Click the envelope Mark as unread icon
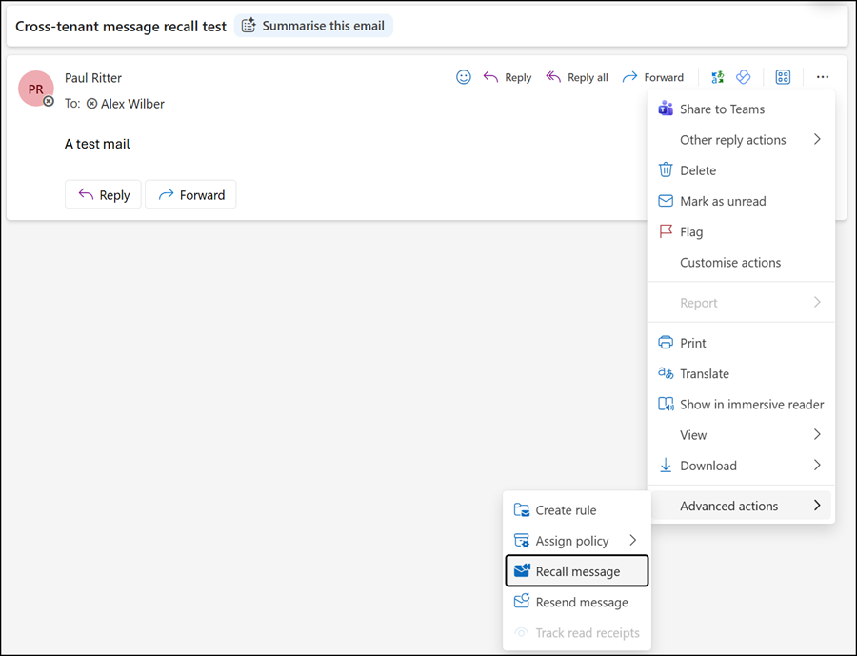Viewport: 857px width, 656px height. point(666,201)
